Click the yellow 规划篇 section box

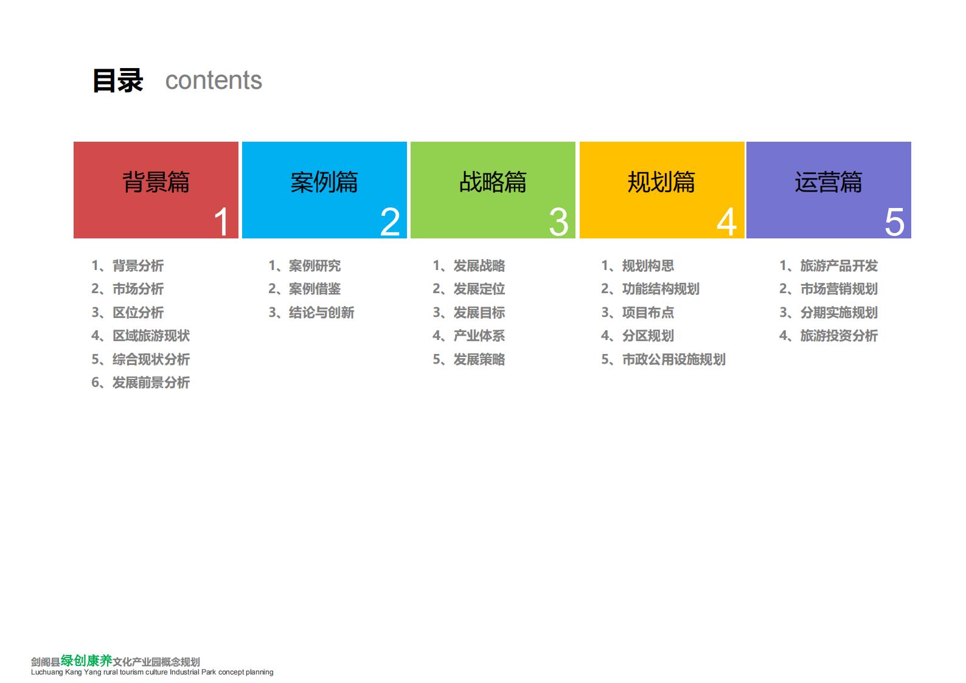(662, 190)
